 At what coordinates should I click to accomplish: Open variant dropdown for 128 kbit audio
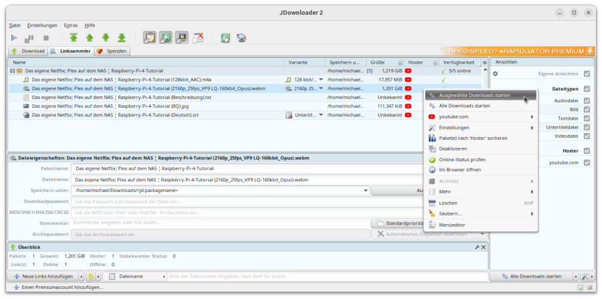pos(321,80)
